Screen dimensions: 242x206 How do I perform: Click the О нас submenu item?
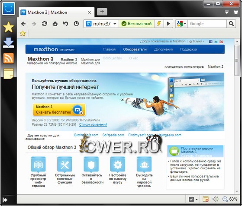[134, 58]
